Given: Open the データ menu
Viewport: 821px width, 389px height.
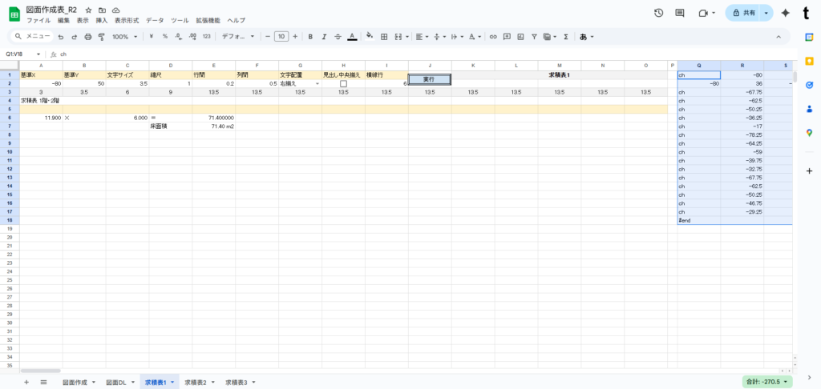Looking at the screenshot, I should 155,20.
